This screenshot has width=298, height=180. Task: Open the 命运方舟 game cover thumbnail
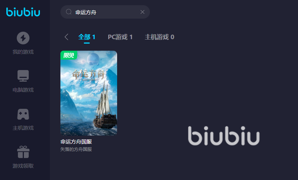[89, 93]
